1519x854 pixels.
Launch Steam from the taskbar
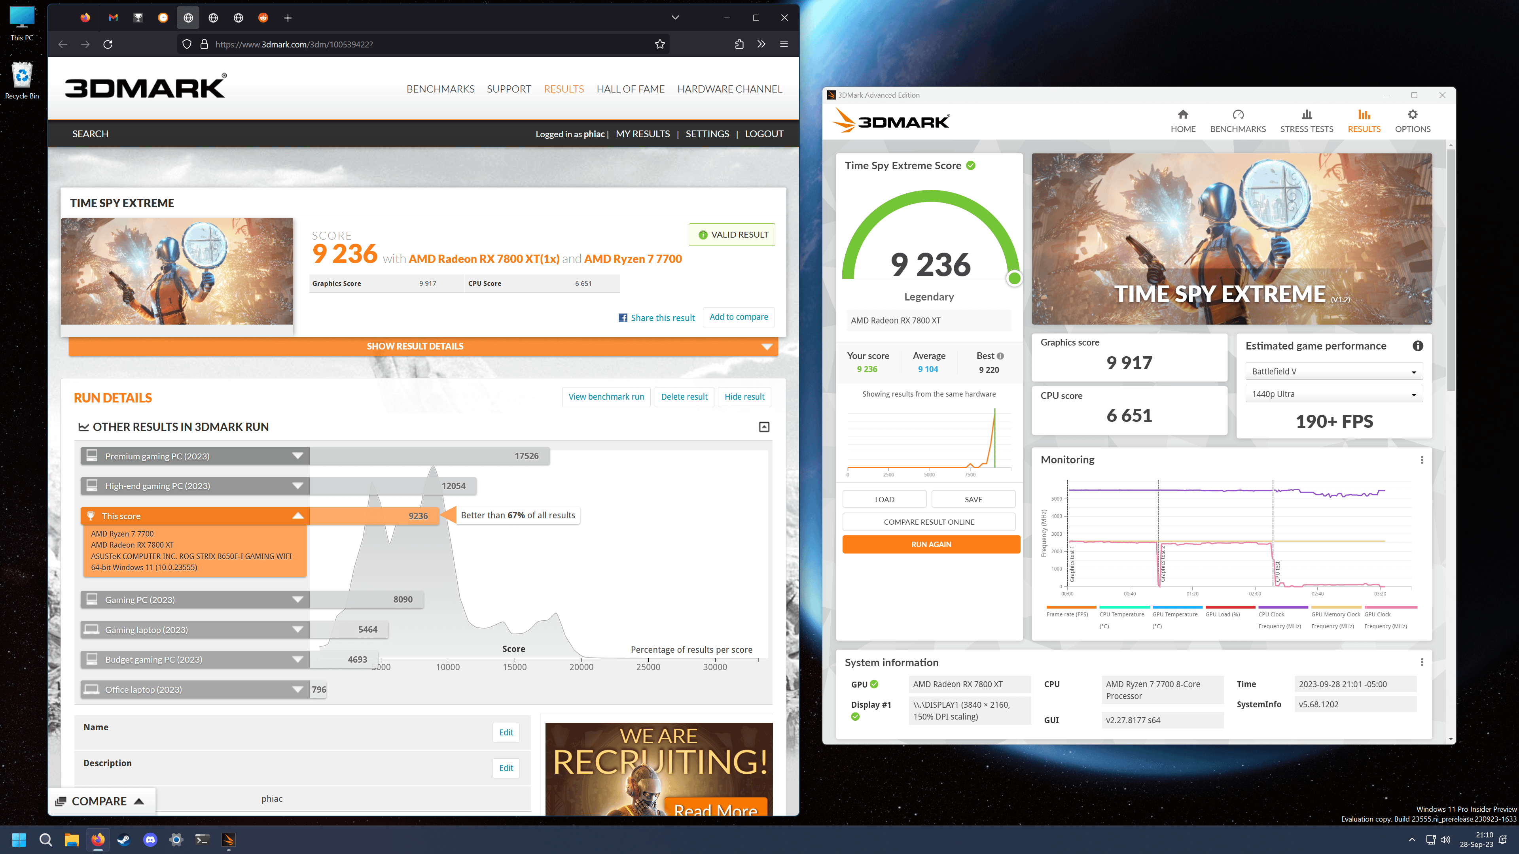124,839
